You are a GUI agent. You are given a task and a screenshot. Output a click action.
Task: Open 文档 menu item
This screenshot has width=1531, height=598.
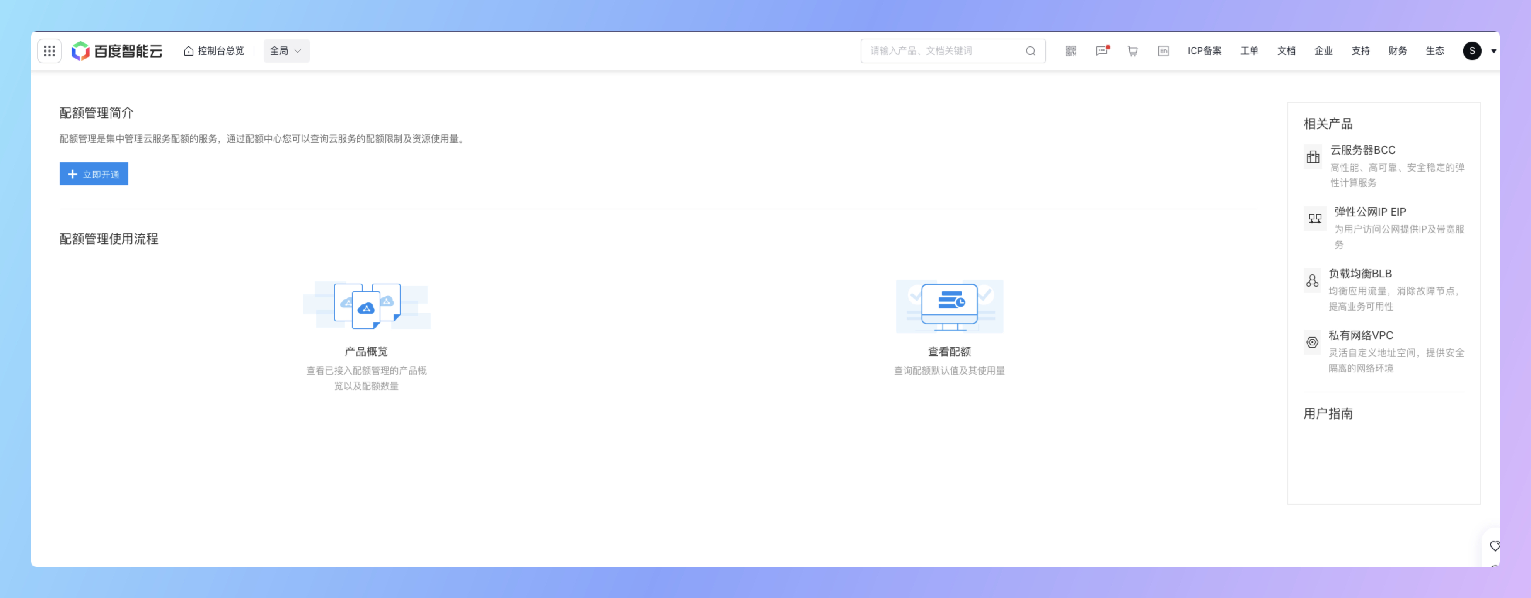tap(1287, 51)
